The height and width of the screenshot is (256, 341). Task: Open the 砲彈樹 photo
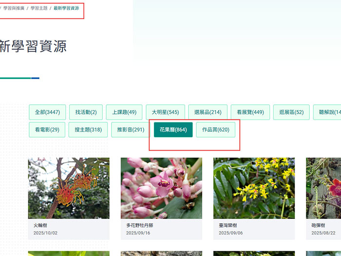pyautogui.click(x=323, y=188)
